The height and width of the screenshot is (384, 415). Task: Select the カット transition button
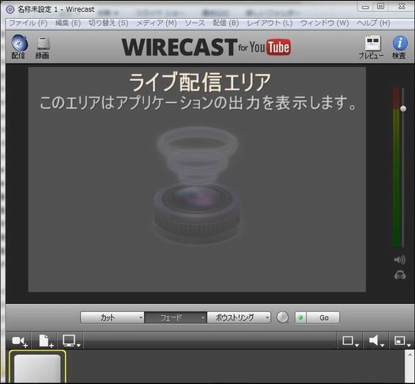[x=109, y=318]
